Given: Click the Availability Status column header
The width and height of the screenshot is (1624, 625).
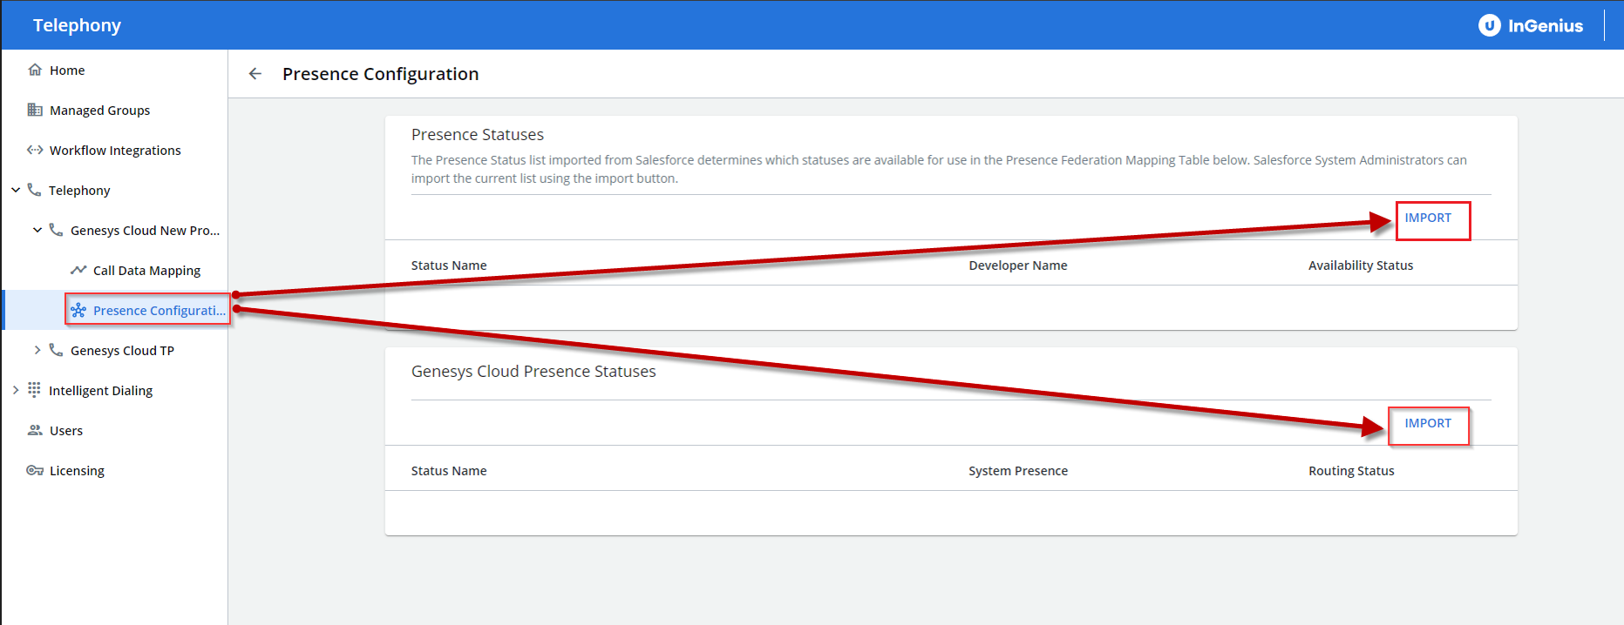Looking at the screenshot, I should coord(1360,265).
